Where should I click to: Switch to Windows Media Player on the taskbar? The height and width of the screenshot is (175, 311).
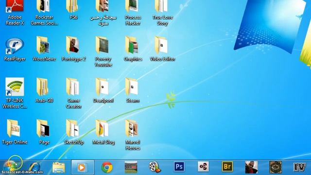(x=83, y=167)
